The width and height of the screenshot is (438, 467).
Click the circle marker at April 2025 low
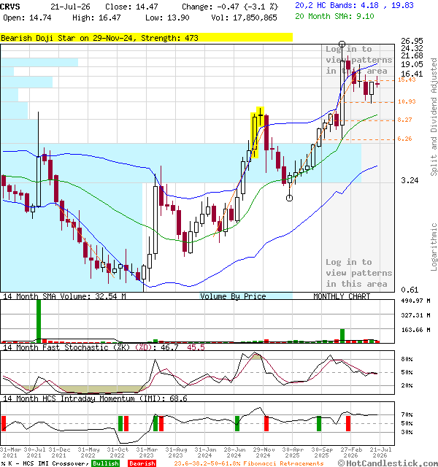(x=289, y=198)
